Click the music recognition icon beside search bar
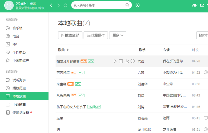Viewport: 208px width, 133px height. click(138, 5)
